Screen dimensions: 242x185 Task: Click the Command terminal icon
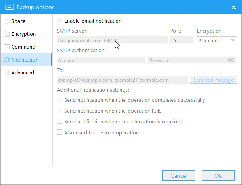[x=7, y=47]
